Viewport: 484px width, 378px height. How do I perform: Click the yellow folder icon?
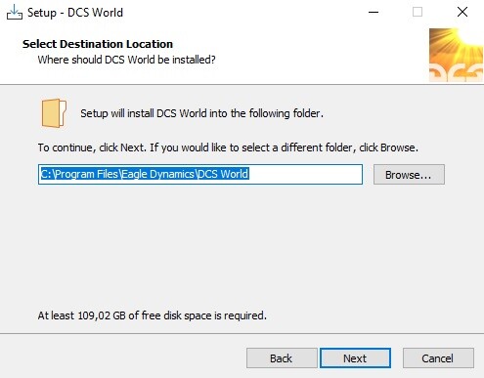[x=54, y=113]
